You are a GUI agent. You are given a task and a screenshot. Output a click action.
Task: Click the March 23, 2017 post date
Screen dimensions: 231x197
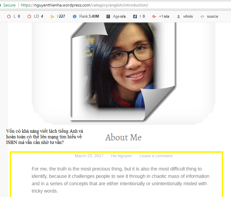pos(89,156)
